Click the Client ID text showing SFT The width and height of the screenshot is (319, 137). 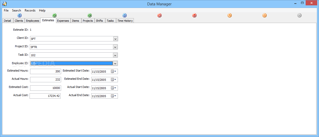33,39
